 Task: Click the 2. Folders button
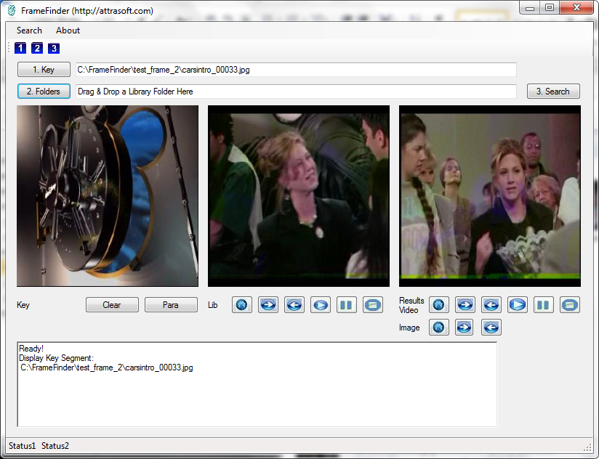(44, 92)
